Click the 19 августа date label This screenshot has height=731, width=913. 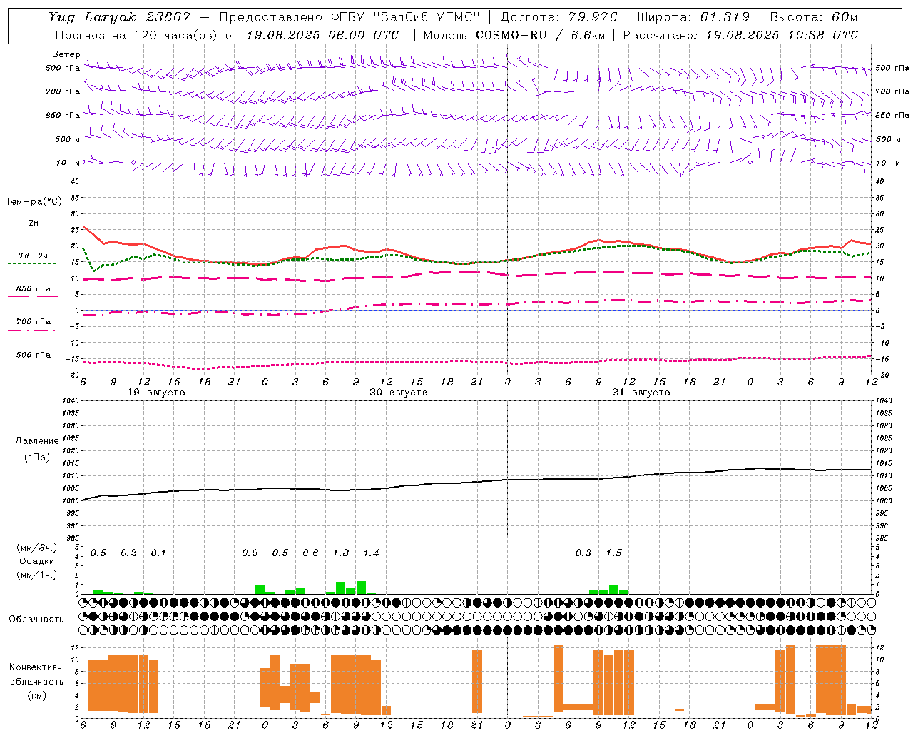pyautogui.click(x=156, y=393)
